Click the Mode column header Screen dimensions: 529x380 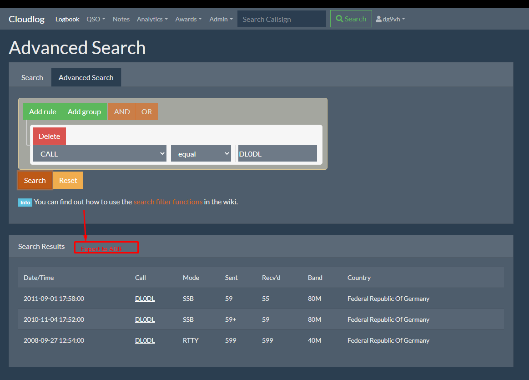coord(191,278)
